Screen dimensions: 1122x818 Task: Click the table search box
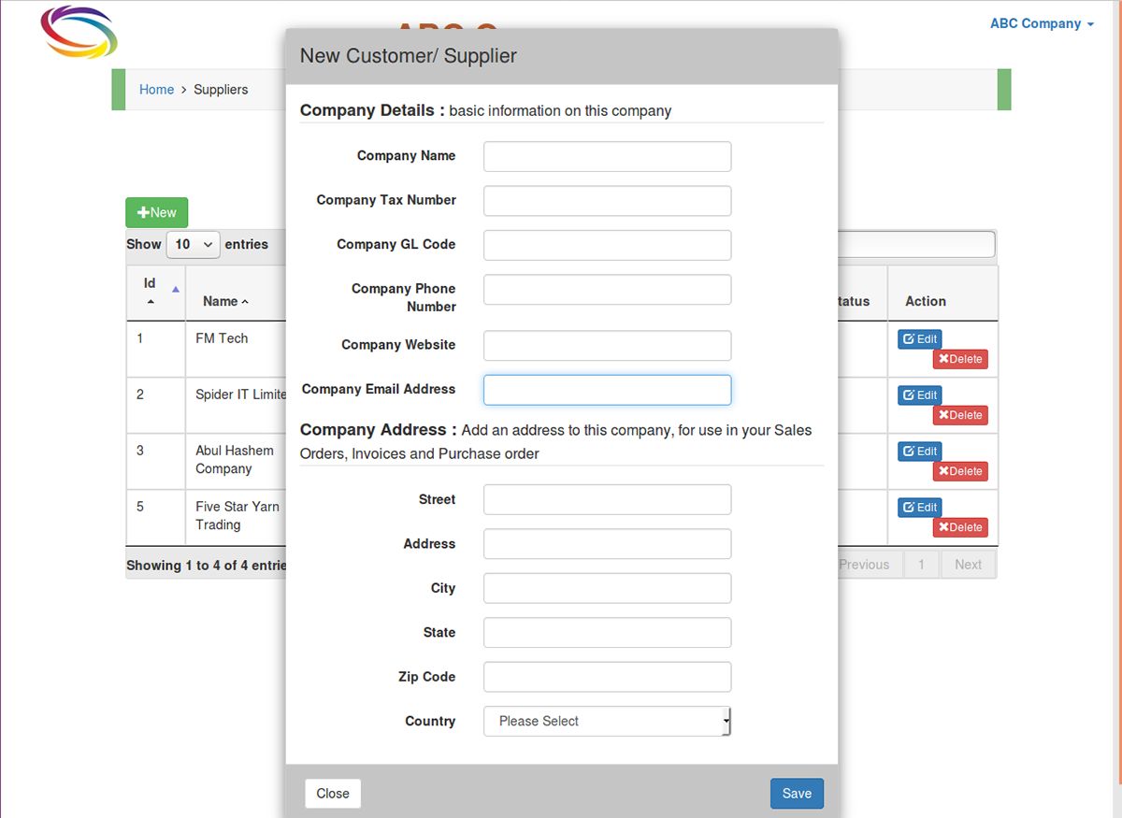[916, 244]
